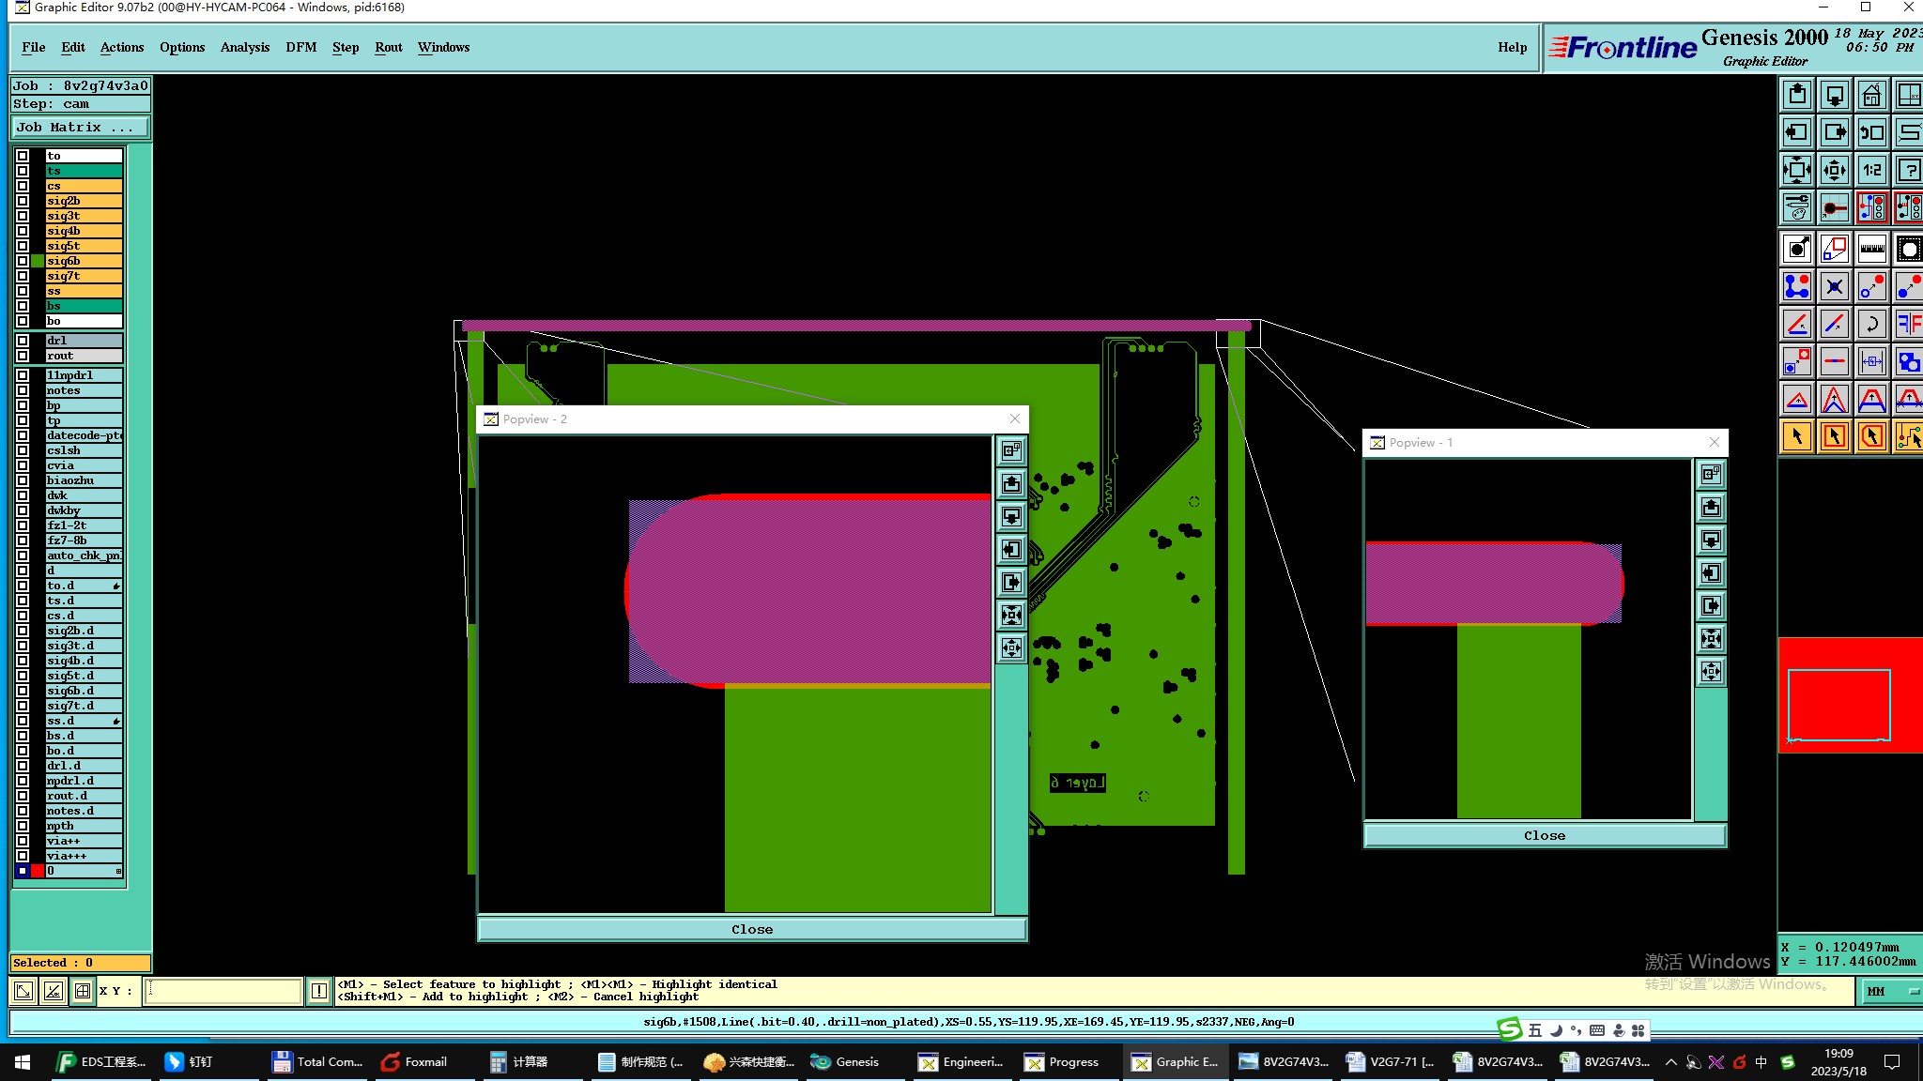Image resolution: width=1923 pixels, height=1081 pixels.
Task: Click the rotate arrow edit tool
Action: click(1871, 324)
